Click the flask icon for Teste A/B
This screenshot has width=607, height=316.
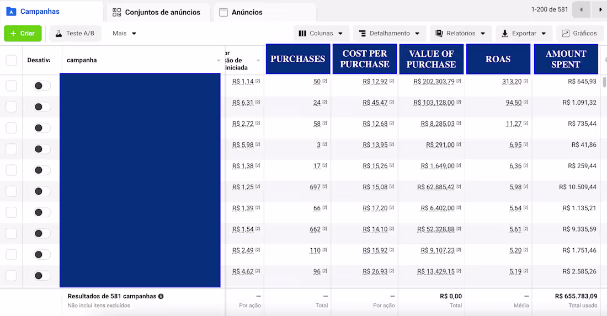58,33
